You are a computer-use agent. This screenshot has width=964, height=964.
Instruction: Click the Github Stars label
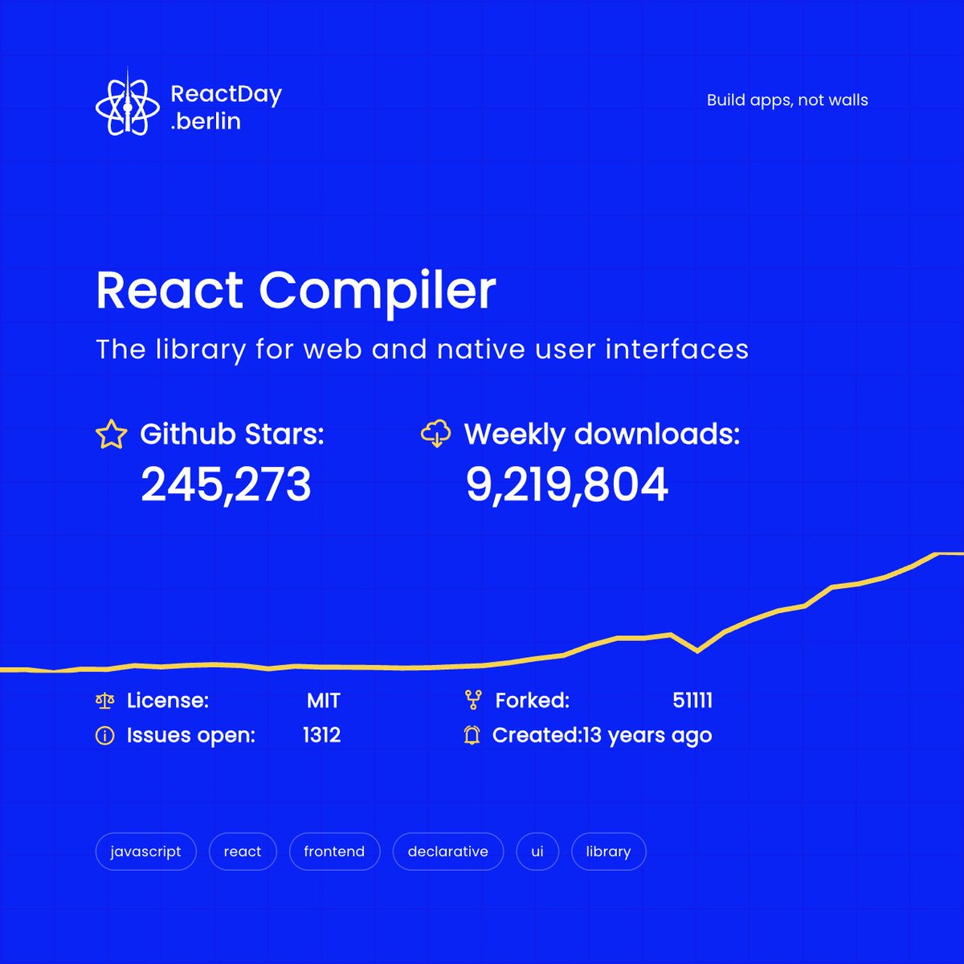point(232,434)
